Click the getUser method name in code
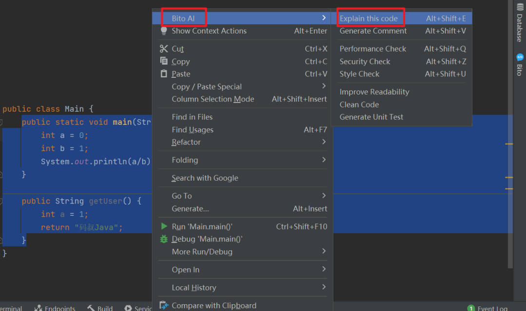The image size is (526, 311). coord(105,201)
